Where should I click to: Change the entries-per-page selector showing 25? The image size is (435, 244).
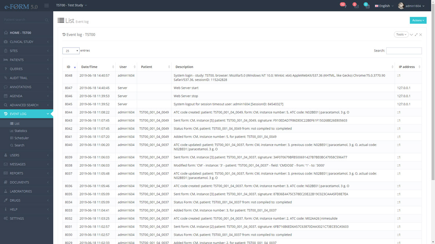[71, 51]
